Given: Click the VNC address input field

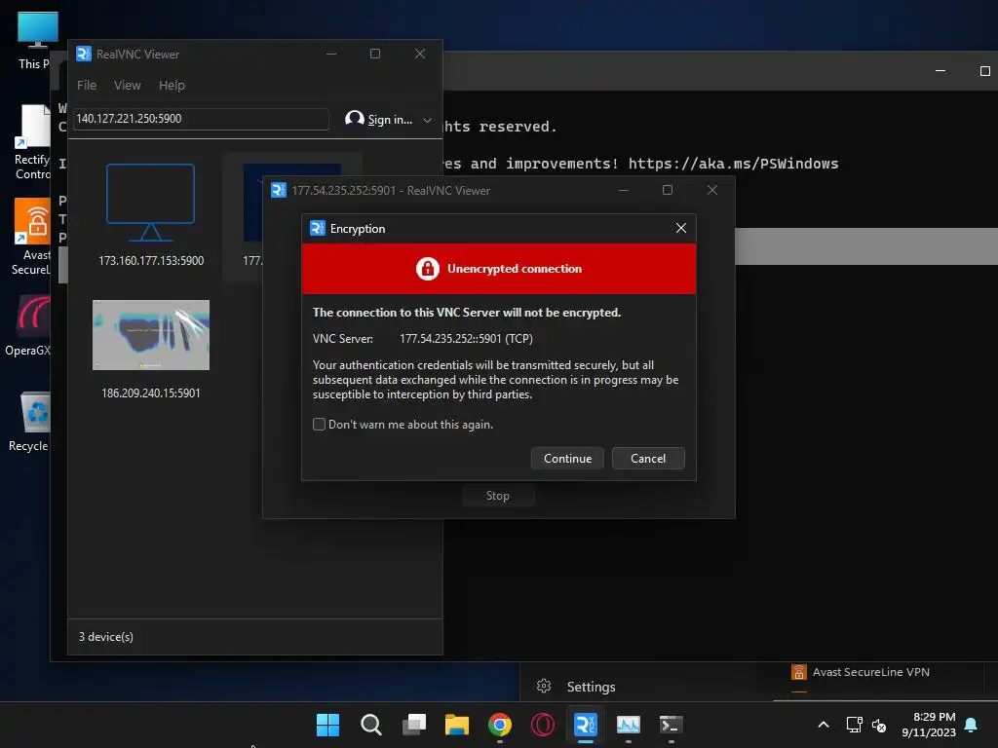Looking at the screenshot, I should pyautogui.click(x=201, y=119).
